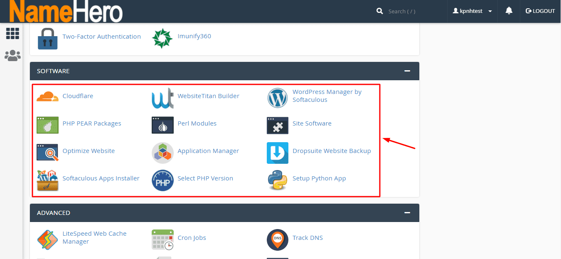This screenshot has height=259, width=561.
Task: Open the WordPress Manager logo icon
Action: point(278,98)
